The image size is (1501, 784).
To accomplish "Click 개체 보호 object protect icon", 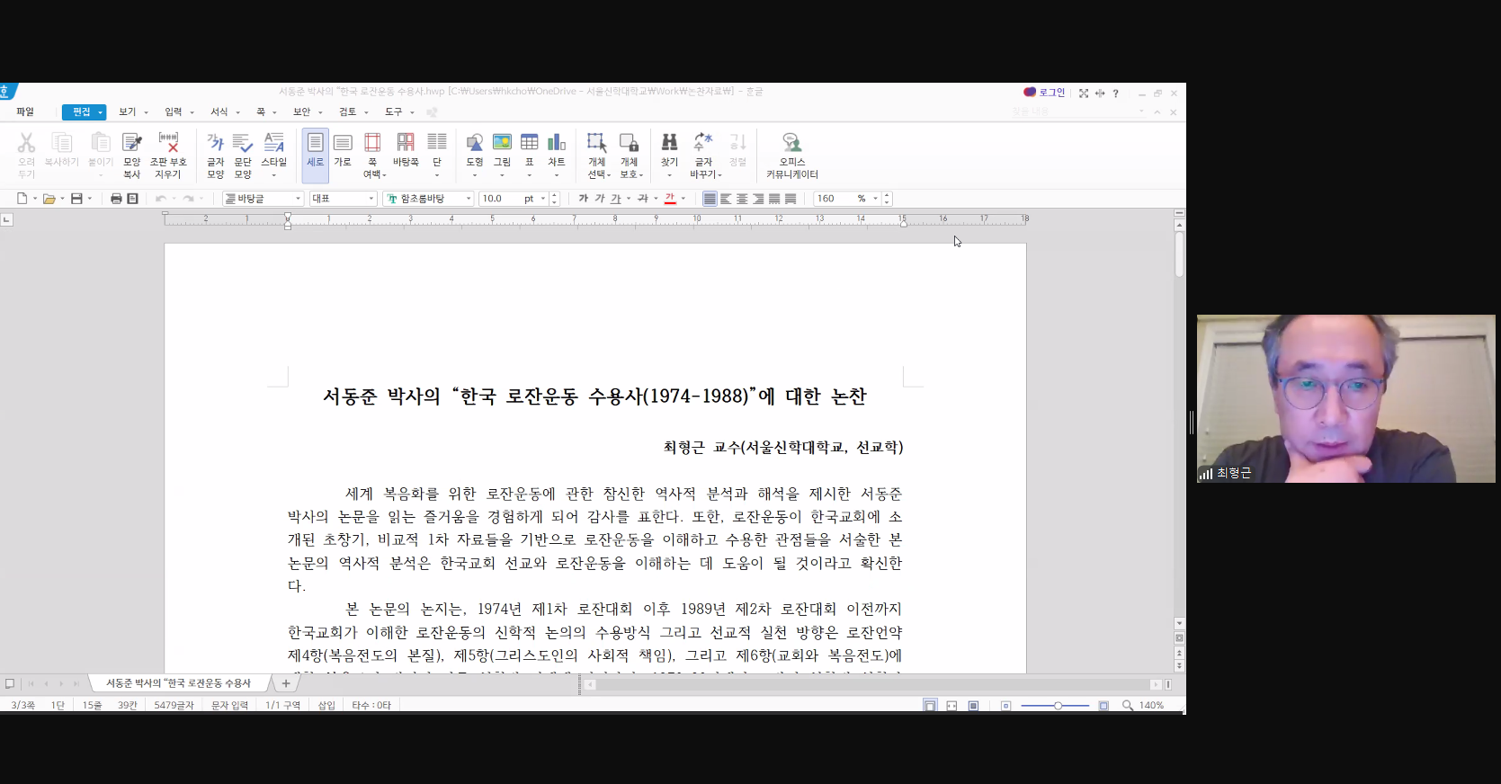I will pos(630,155).
